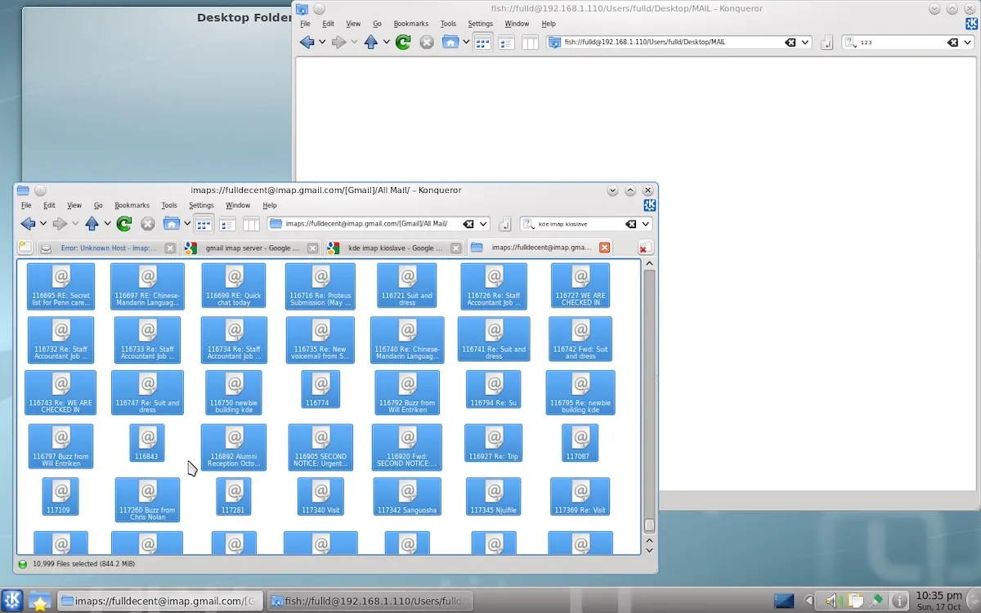Image resolution: width=981 pixels, height=613 pixels.
Task: Select mail '116892 Alumni Reception'
Action: coord(234,447)
